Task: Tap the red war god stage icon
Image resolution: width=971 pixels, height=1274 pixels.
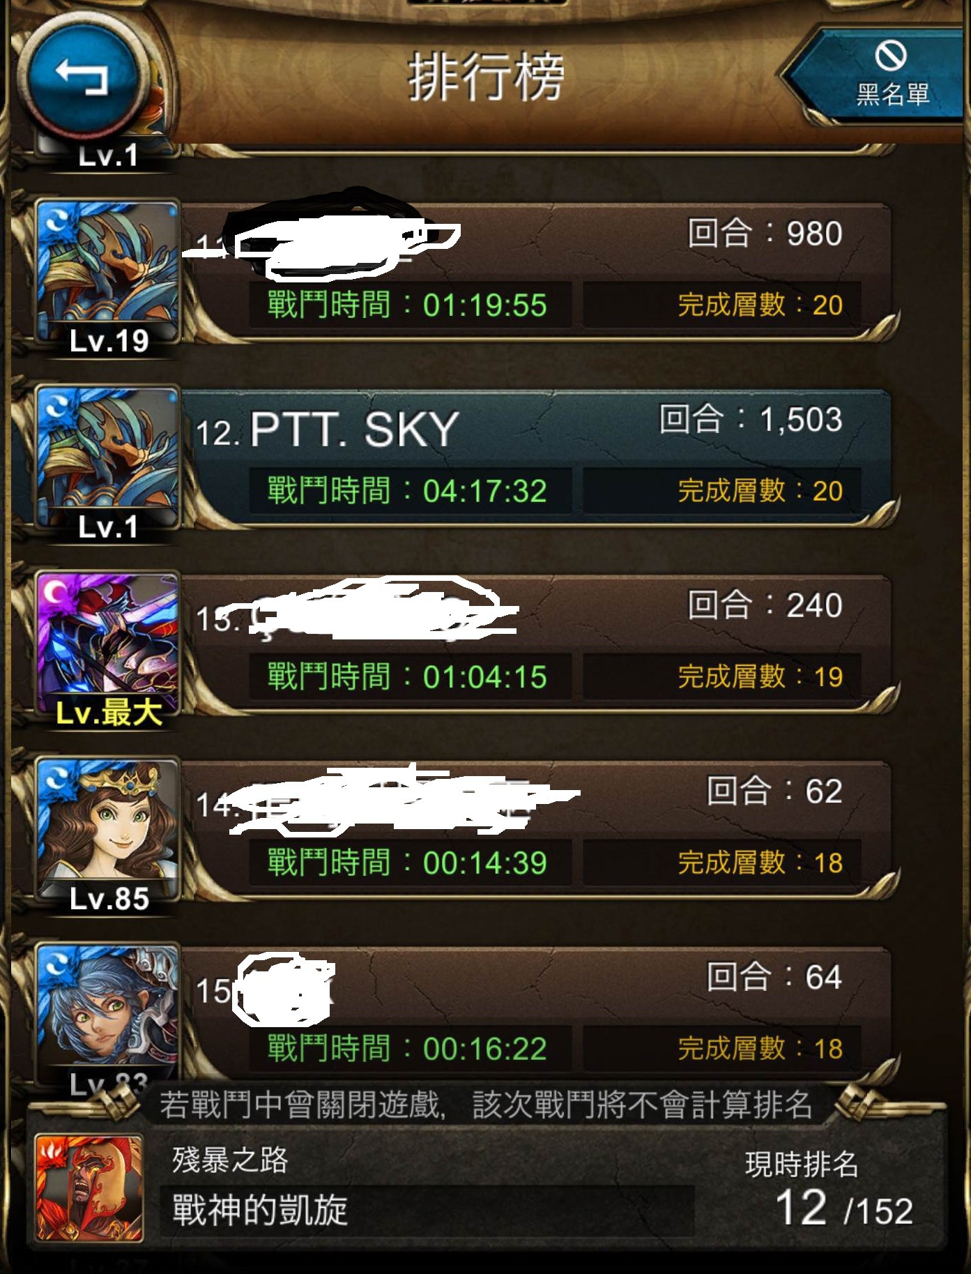Action: coord(89,1187)
